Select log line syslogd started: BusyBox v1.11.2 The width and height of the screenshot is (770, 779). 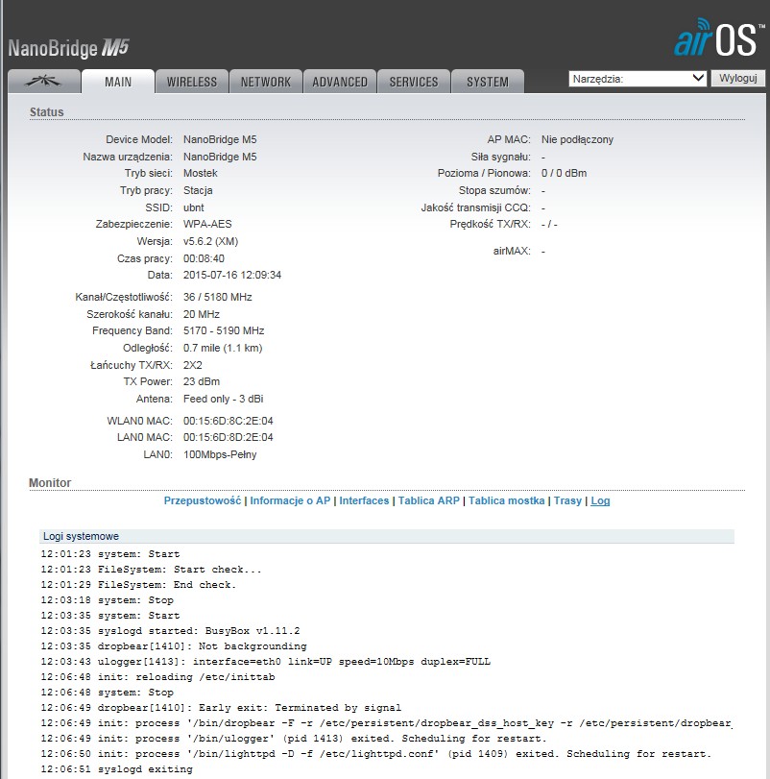pos(170,631)
